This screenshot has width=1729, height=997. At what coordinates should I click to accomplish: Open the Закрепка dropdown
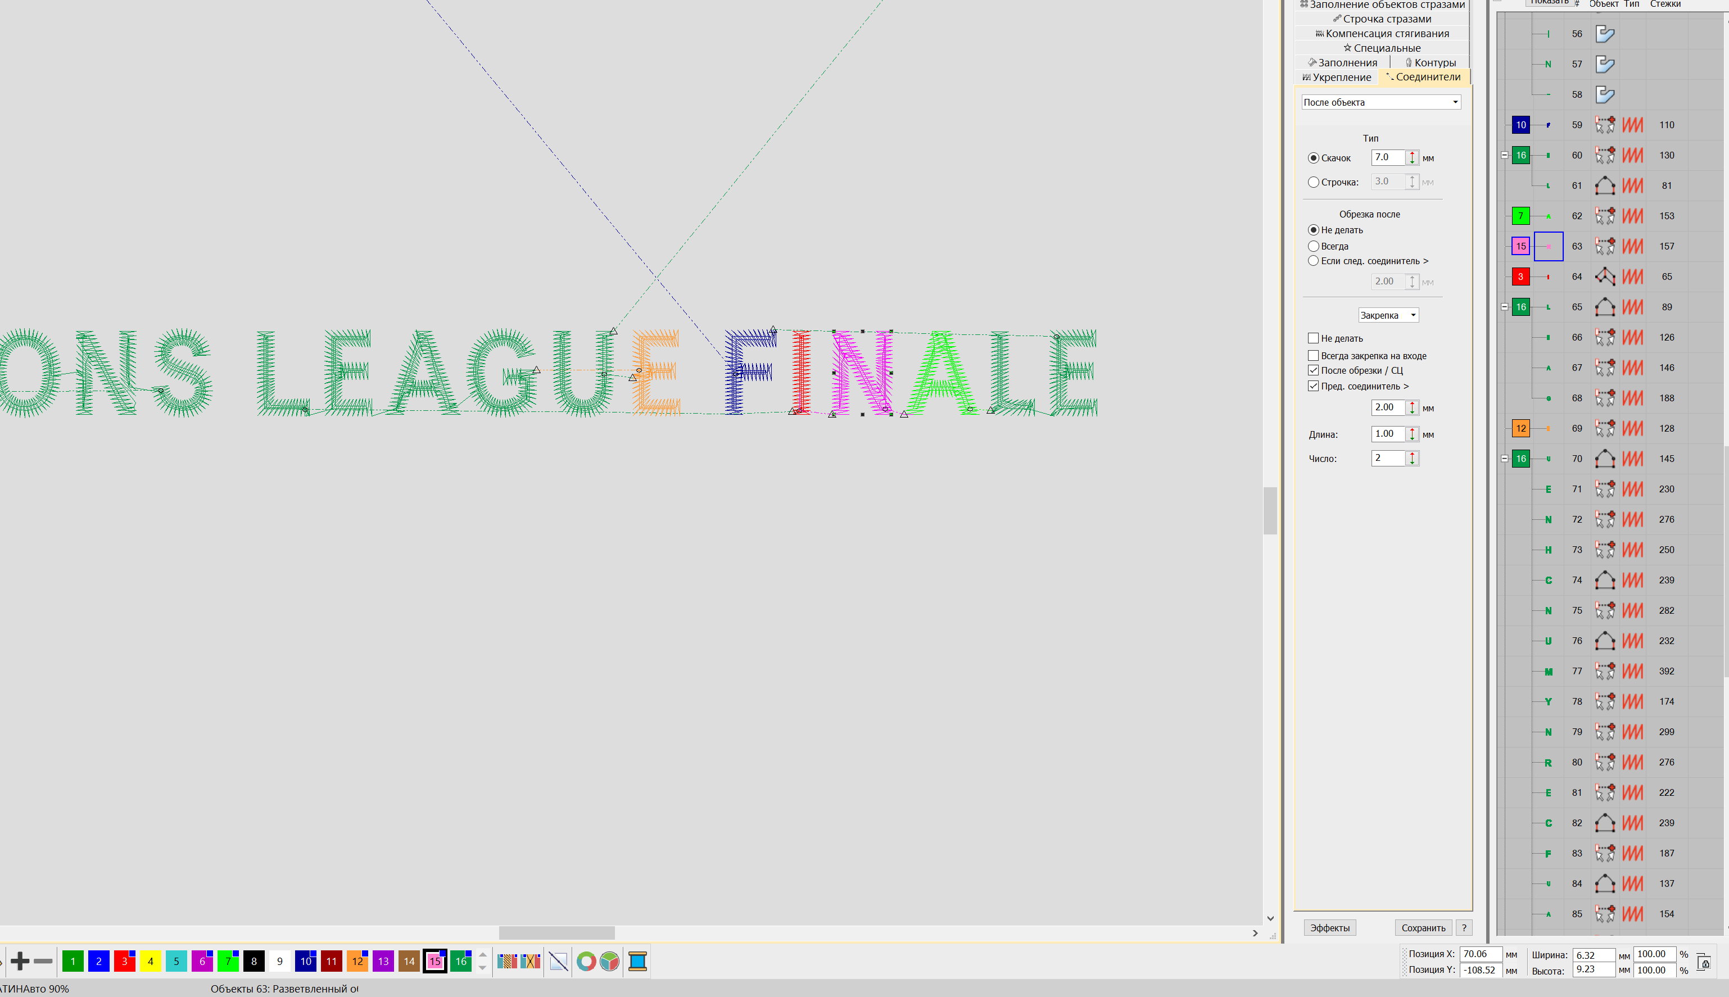[1388, 315]
